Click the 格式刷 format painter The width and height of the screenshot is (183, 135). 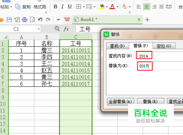(x=40, y=7)
